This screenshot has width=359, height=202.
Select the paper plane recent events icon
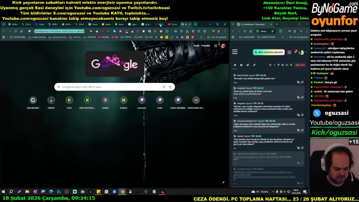pyautogui.click(x=235, y=65)
